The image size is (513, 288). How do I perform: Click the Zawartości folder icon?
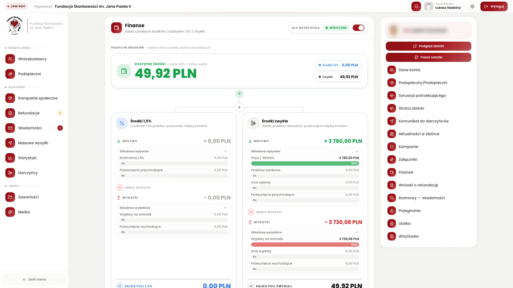point(10,197)
